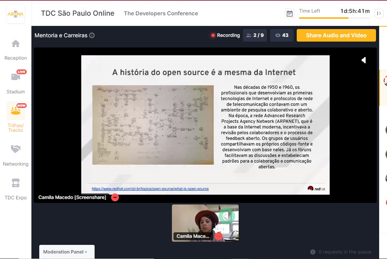The image size is (387, 259).
Task: Click the Arena logo in the sidebar
Action: point(16,14)
